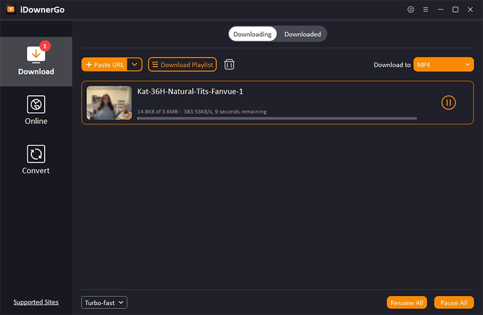This screenshot has width=483, height=315.
Task: Click the '14.8KB of 3.6MB' status text
Action: [158, 111]
